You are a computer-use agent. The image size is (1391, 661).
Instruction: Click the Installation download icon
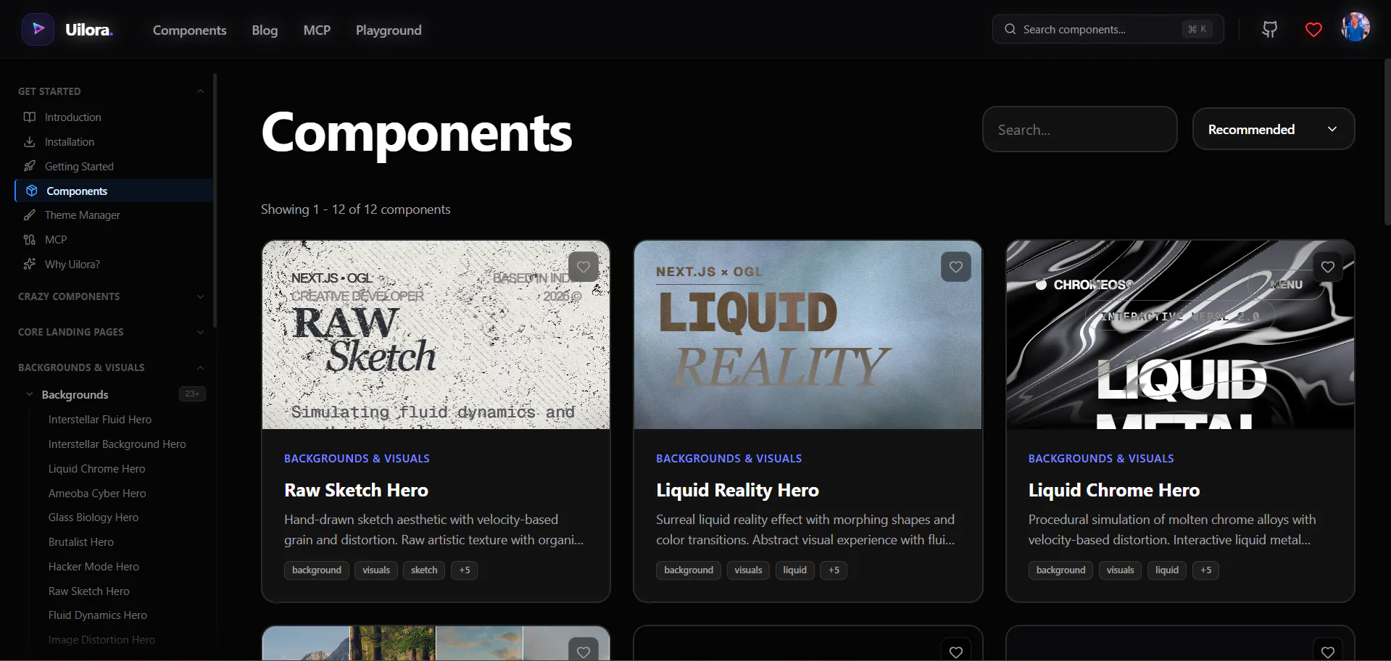click(x=30, y=141)
